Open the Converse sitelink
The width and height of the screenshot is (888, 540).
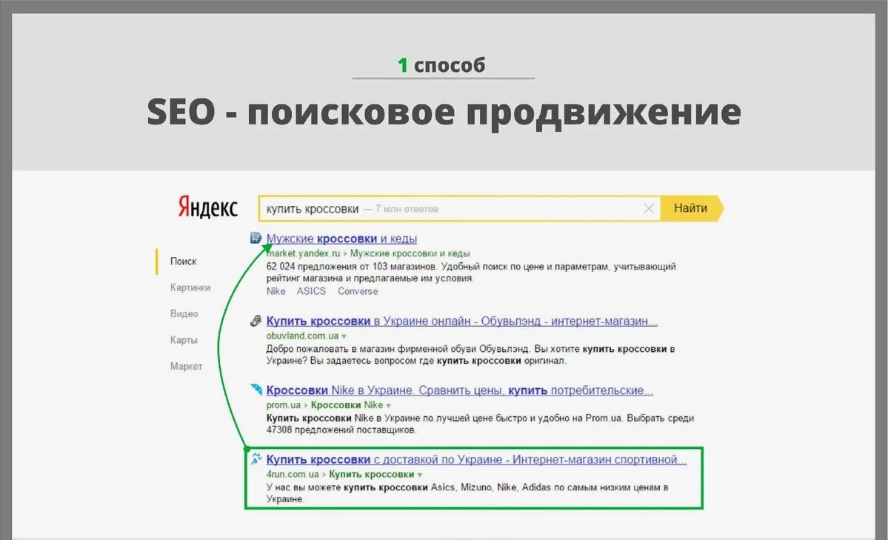click(x=358, y=291)
